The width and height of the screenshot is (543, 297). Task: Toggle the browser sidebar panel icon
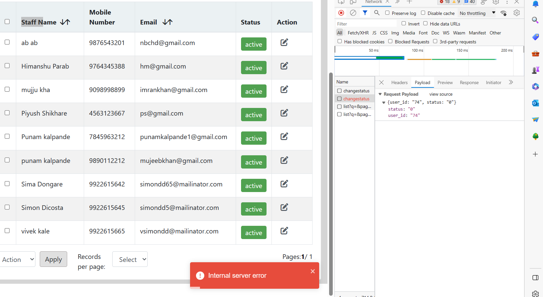pyautogui.click(x=535, y=277)
